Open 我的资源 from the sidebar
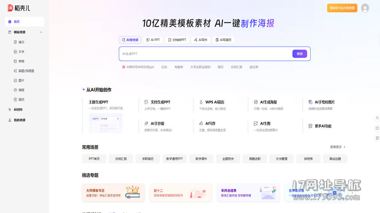The image size is (380, 213). click(x=19, y=120)
